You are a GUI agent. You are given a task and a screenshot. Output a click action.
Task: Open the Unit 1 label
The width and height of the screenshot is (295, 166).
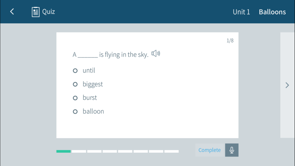click(241, 12)
